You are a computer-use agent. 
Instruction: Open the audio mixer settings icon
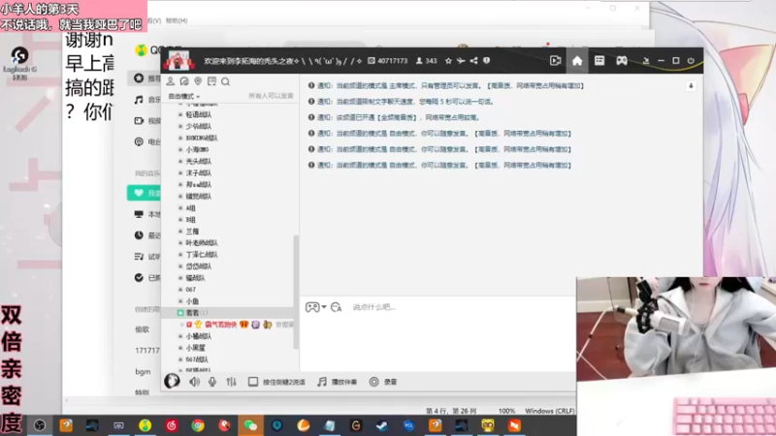tap(231, 382)
